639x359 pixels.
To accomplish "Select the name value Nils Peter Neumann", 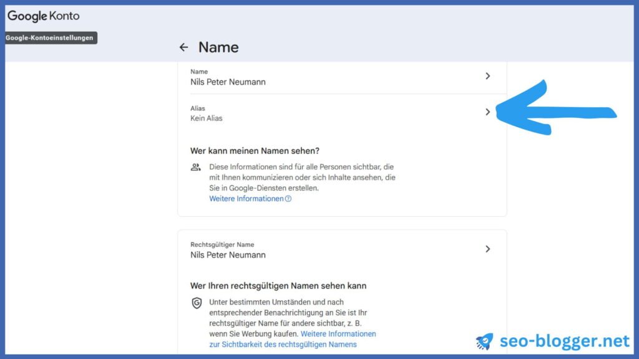I will 228,82.
